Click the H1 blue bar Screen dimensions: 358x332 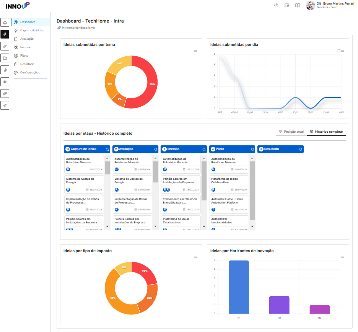click(x=239, y=287)
